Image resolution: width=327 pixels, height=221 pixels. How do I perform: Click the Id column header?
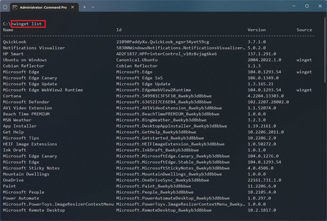(x=118, y=30)
